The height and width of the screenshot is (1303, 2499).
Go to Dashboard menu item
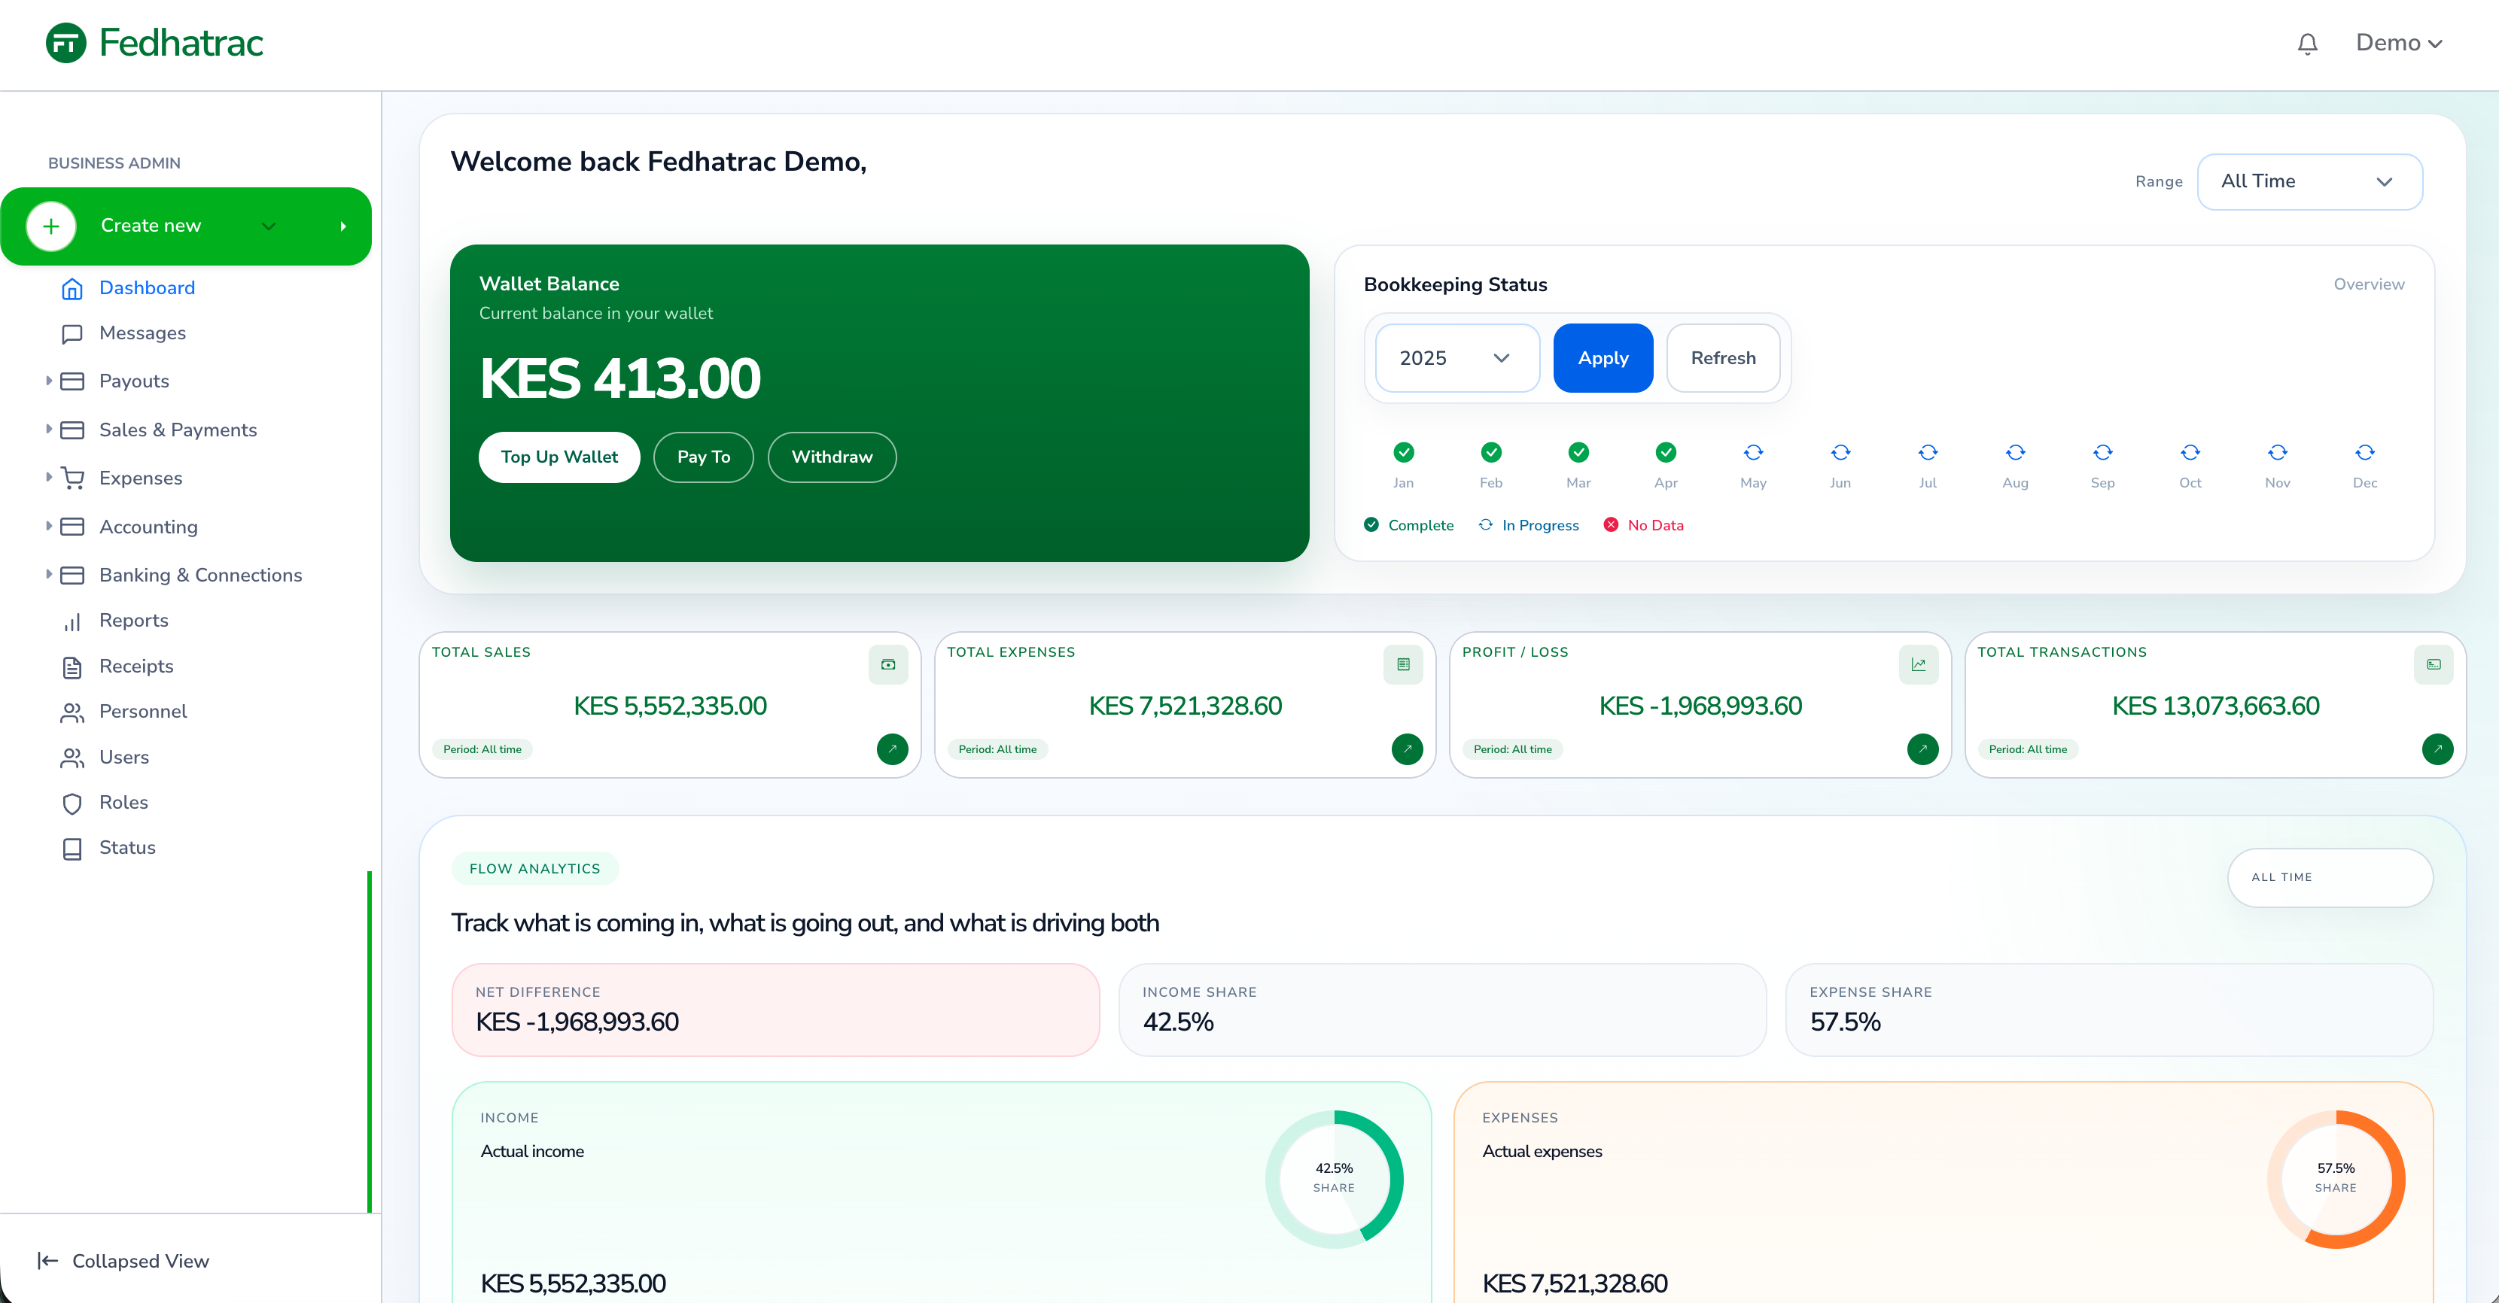point(147,288)
